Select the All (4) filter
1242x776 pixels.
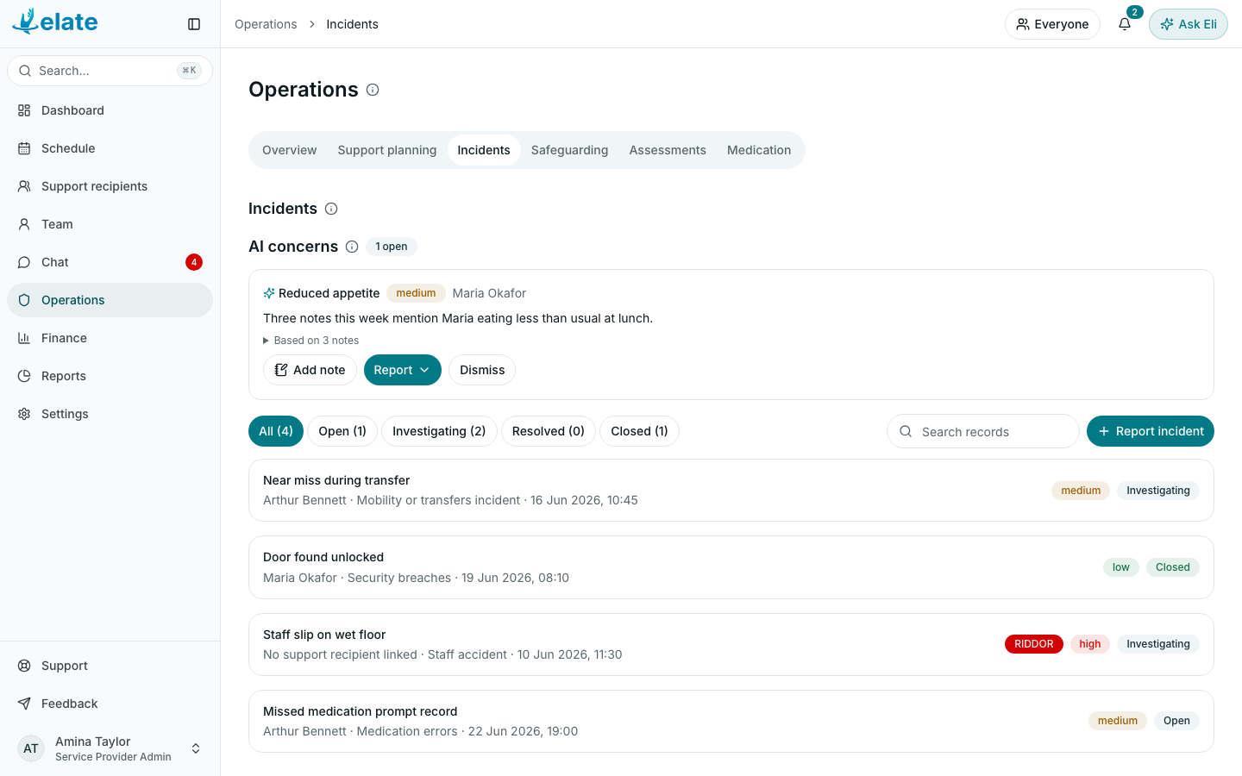click(276, 431)
